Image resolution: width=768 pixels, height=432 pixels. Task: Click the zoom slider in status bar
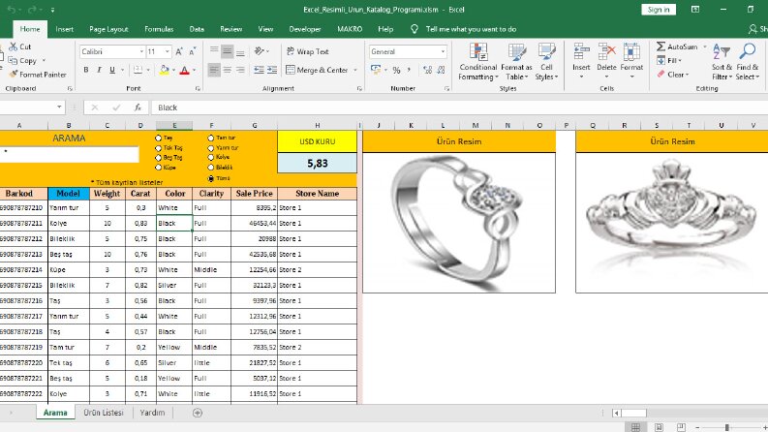point(727,427)
